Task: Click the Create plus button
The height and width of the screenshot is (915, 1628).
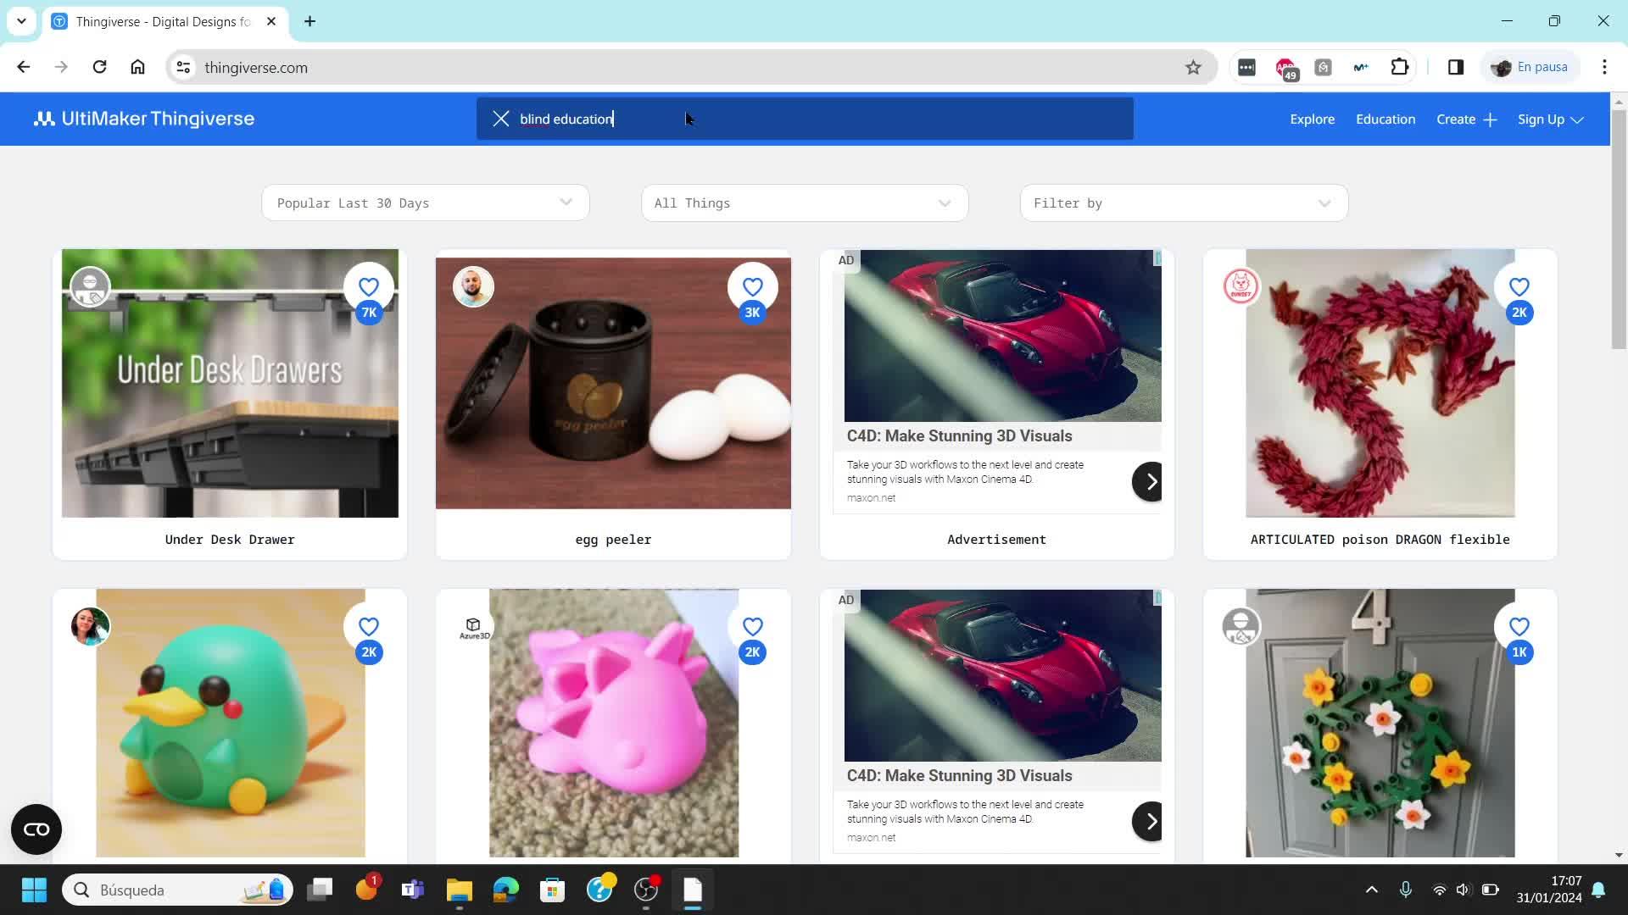Action: [1466, 119]
